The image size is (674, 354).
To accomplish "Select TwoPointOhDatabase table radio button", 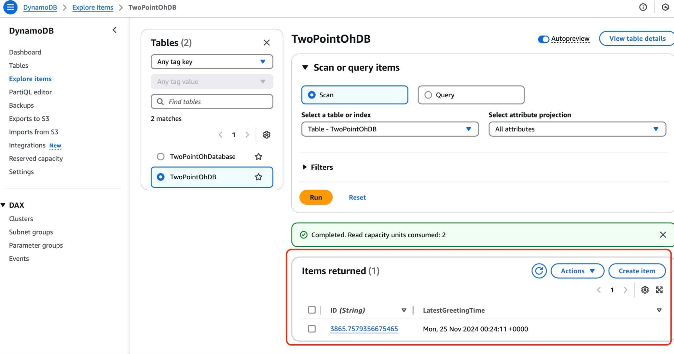I will click(160, 156).
